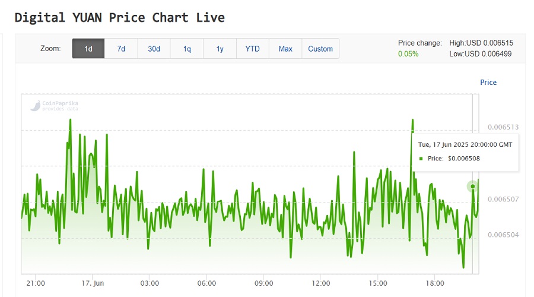This screenshot has height=297, width=534.
Task: Click the 17. Jun date axis label
Action: (x=93, y=283)
